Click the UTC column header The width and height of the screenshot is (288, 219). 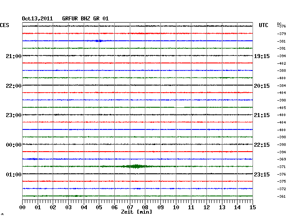tap(264, 25)
